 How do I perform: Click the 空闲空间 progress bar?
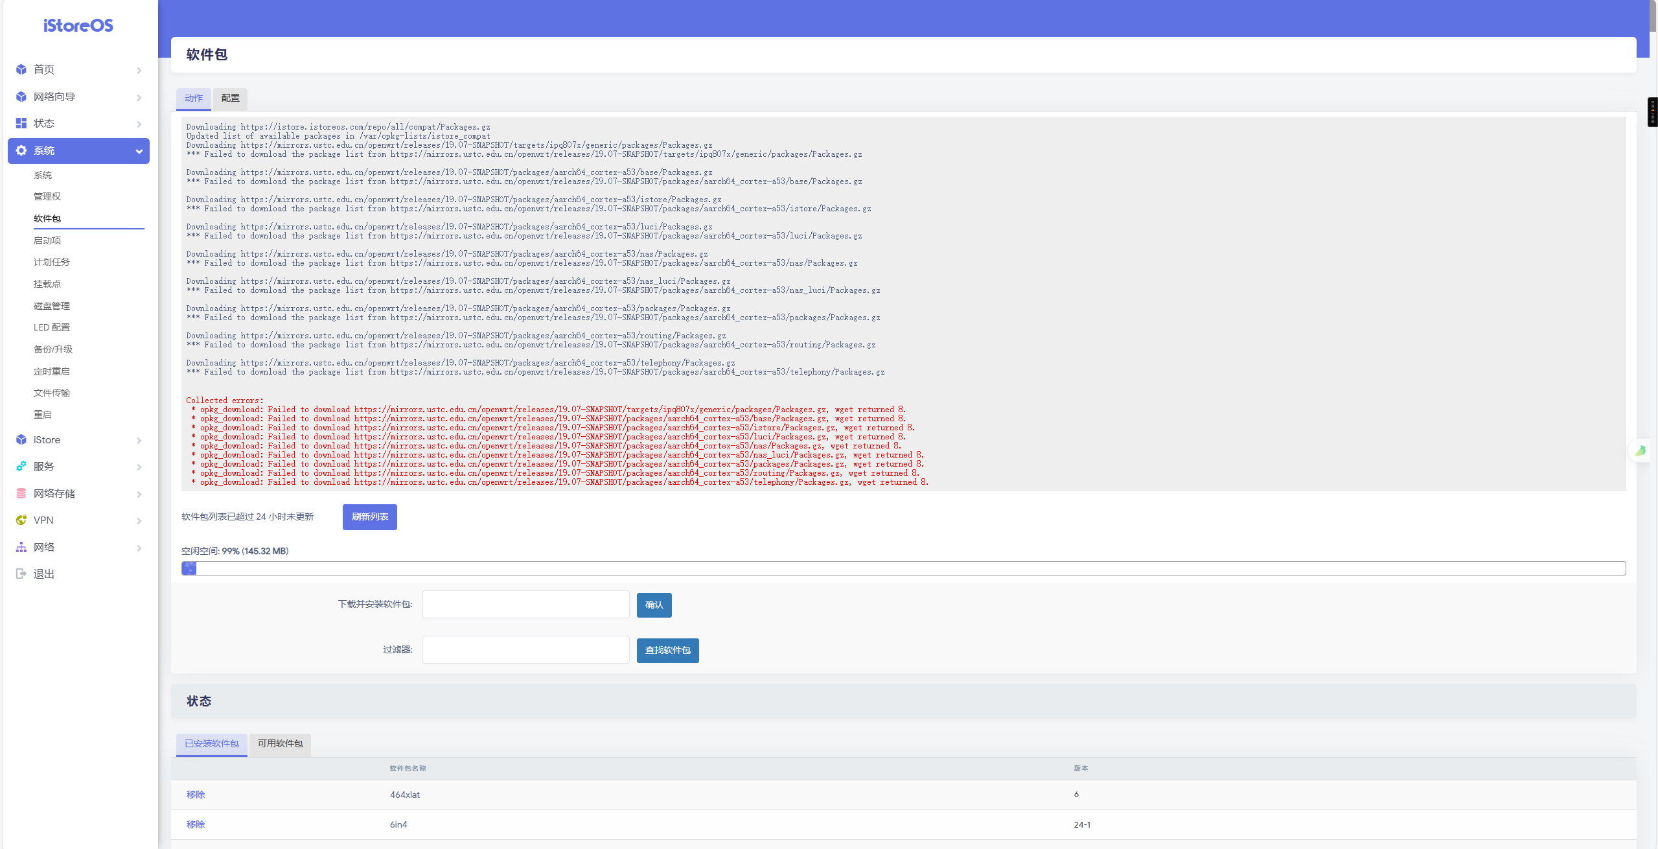[903, 568]
